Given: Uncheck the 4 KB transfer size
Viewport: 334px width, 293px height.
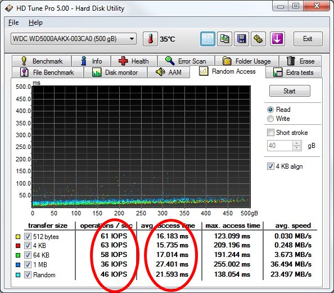Looking at the screenshot, I should tap(28, 246).
